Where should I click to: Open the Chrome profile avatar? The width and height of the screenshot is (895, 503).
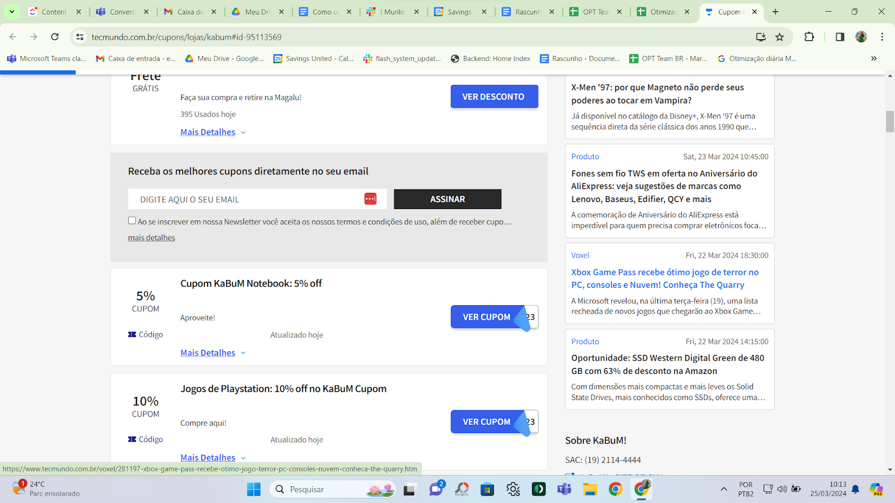861,37
